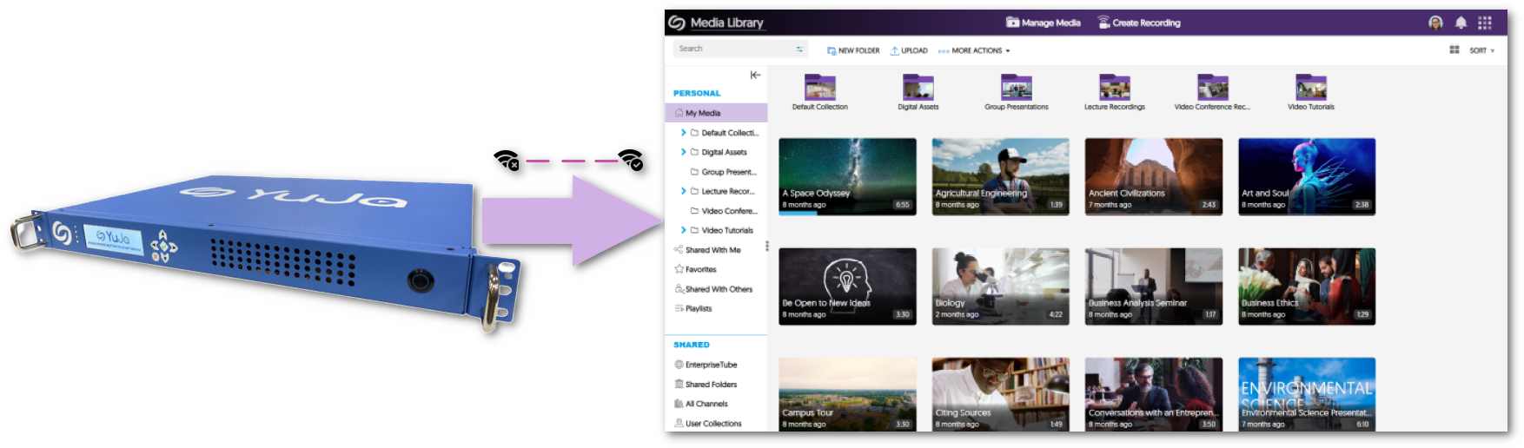This screenshot has width=1524, height=448.
Task: Click the New Folder button
Action: [x=853, y=50]
